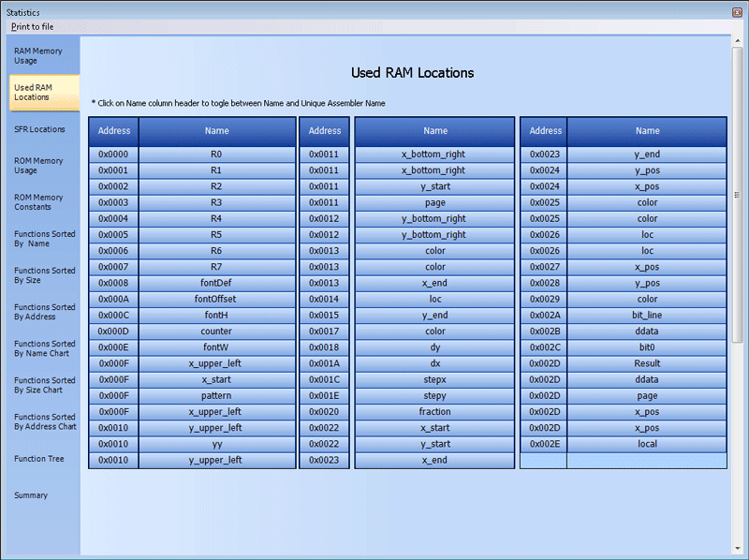Open Functions Sorted By Address Chart
The width and height of the screenshot is (749, 560).
45,421
